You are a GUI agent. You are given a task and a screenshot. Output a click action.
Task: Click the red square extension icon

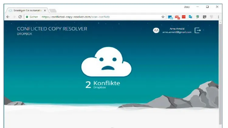coord(184,17)
